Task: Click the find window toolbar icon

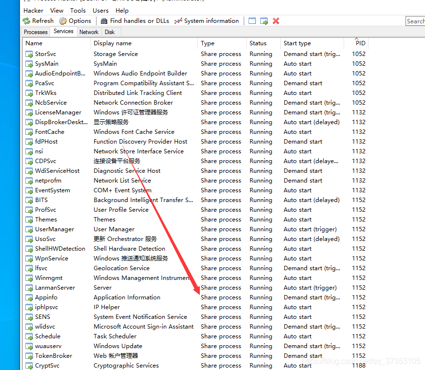Action: [252, 21]
